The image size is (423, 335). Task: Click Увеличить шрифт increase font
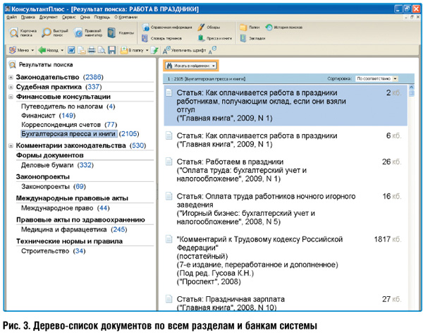pos(184,50)
